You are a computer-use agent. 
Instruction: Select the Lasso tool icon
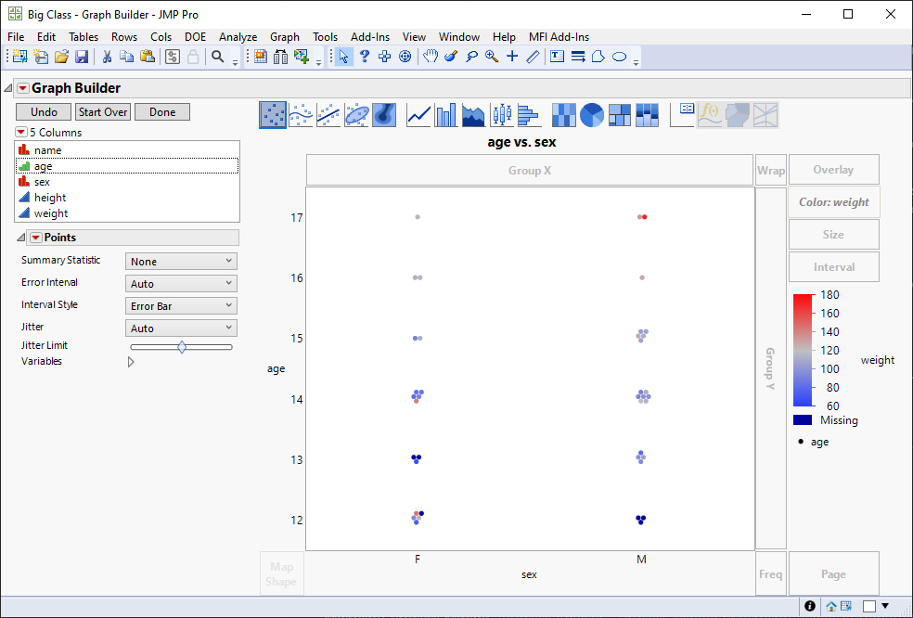click(x=470, y=57)
